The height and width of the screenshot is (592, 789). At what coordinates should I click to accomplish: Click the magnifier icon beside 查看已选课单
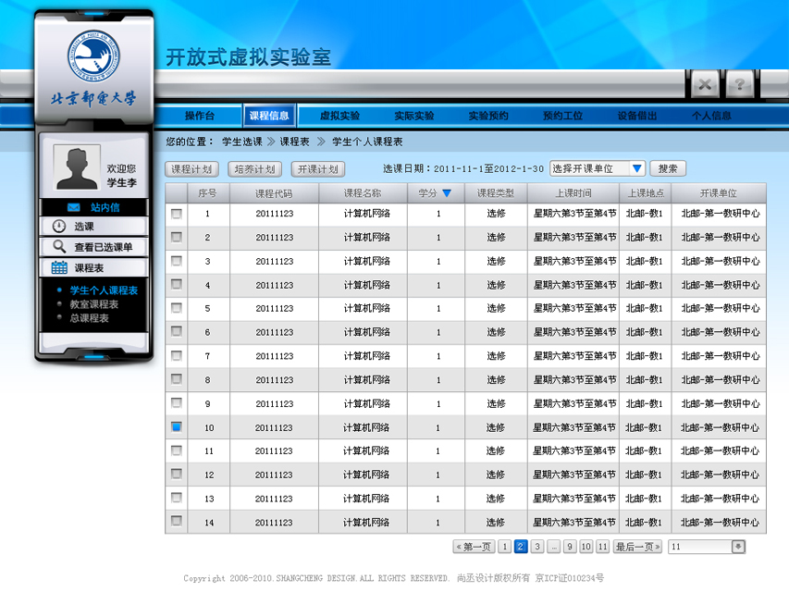point(59,247)
